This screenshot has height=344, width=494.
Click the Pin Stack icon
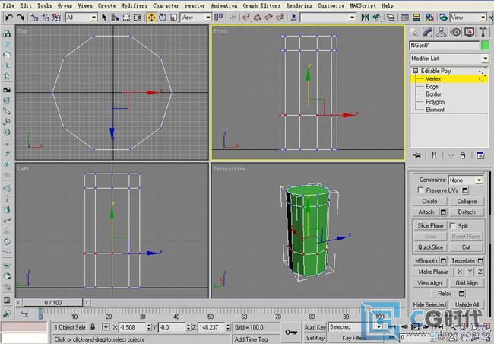[416, 155]
